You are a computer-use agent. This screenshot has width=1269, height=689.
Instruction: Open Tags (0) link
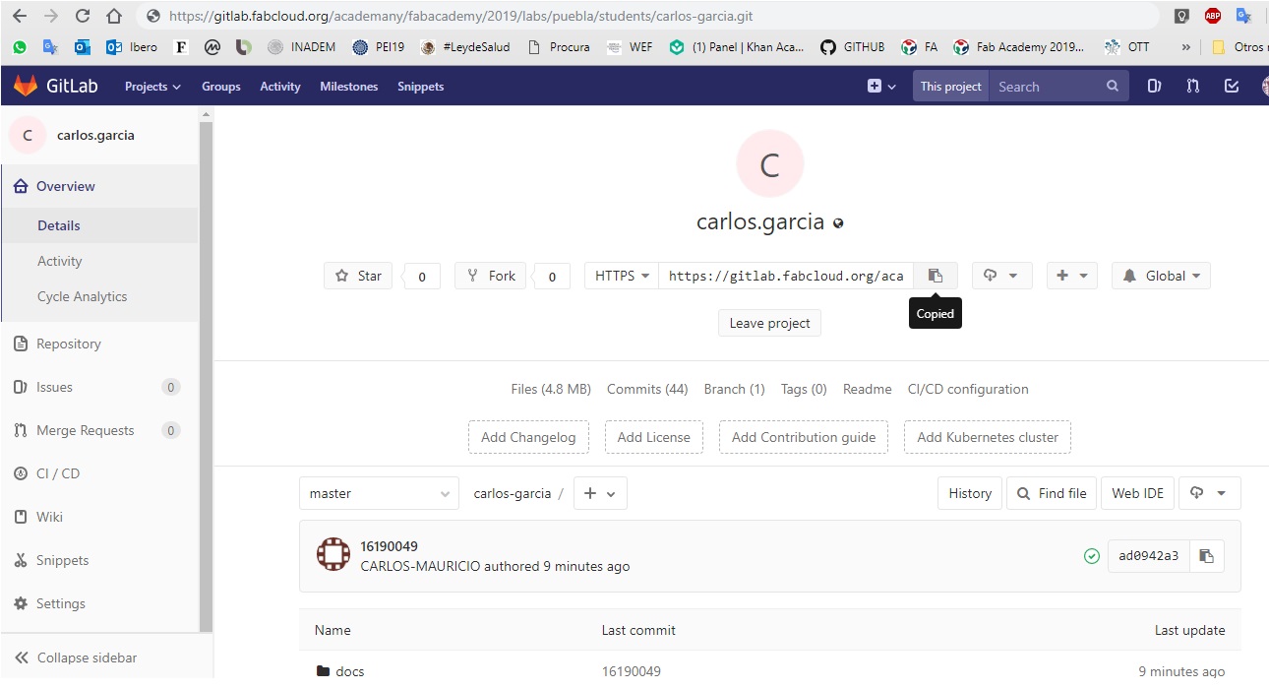click(804, 389)
